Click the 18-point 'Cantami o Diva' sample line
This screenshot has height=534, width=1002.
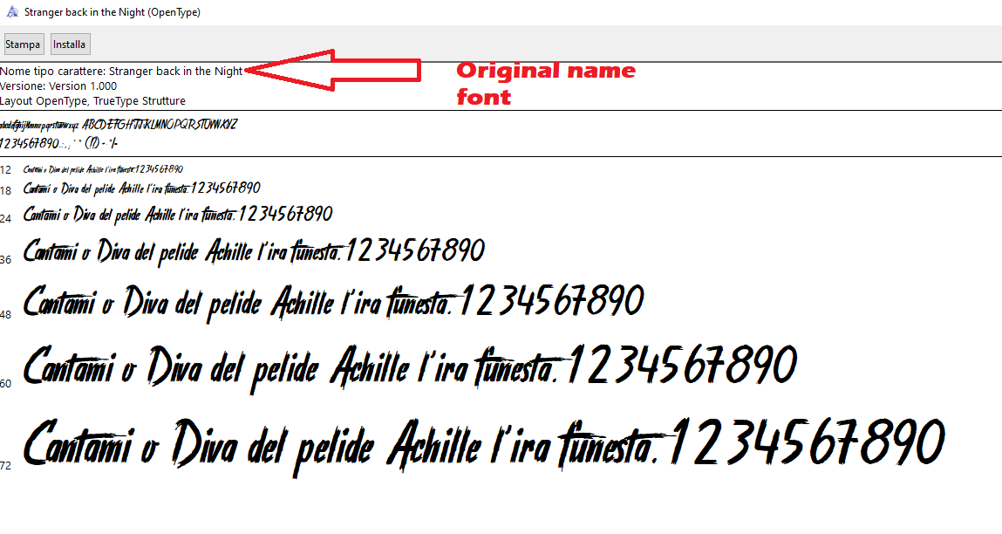coord(142,188)
